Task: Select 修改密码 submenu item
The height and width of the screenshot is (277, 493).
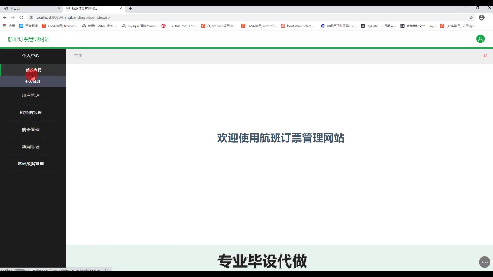Action: (x=33, y=70)
